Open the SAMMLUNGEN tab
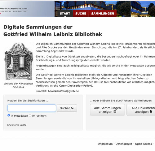The width and height of the screenshot is (155, 151). pyautogui.click(x=103, y=14)
